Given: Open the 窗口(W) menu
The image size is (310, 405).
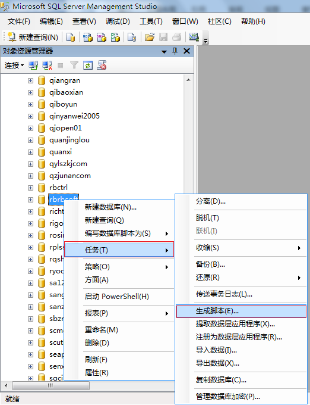Looking at the screenshot, I should [185, 21].
